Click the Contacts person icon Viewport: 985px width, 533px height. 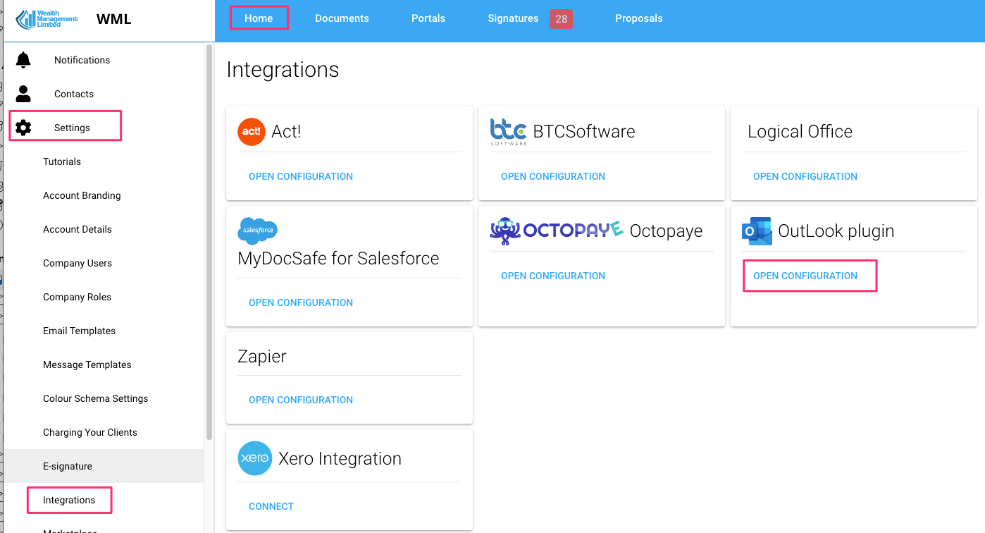23,94
